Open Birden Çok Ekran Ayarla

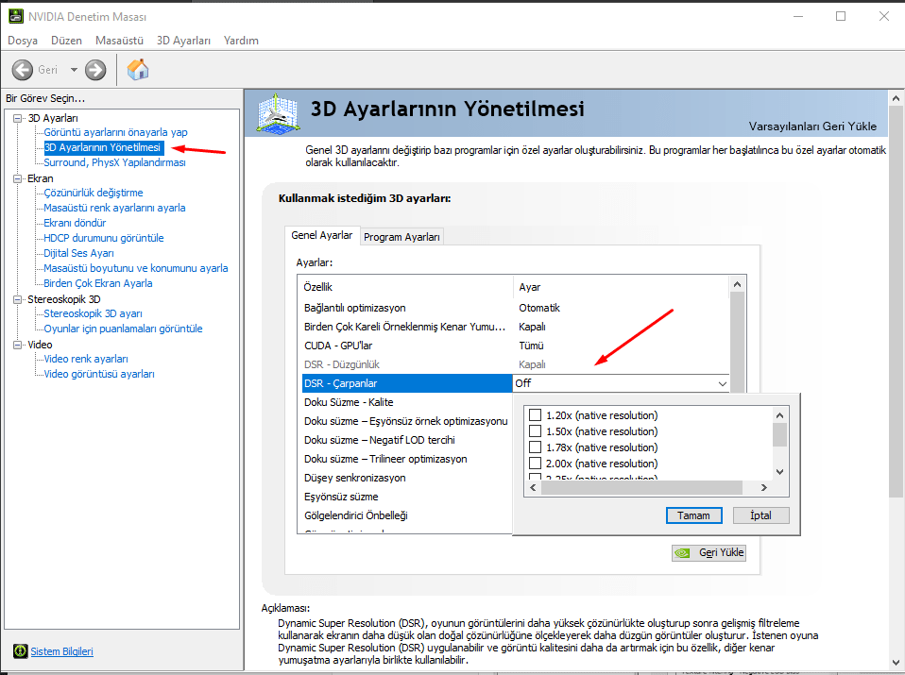click(x=98, y=283)
